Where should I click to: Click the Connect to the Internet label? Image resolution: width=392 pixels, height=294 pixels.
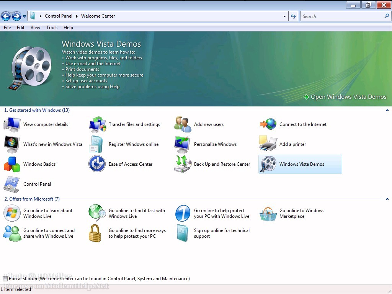click(303, 124)
